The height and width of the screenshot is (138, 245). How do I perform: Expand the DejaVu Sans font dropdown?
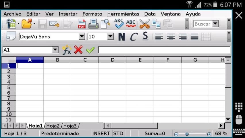click(82, 37)
